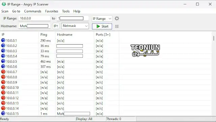The width and height of the screenshot is (216, 122).
Task: Select the 307 ms ping cell
Action: [x=46, y=67]
